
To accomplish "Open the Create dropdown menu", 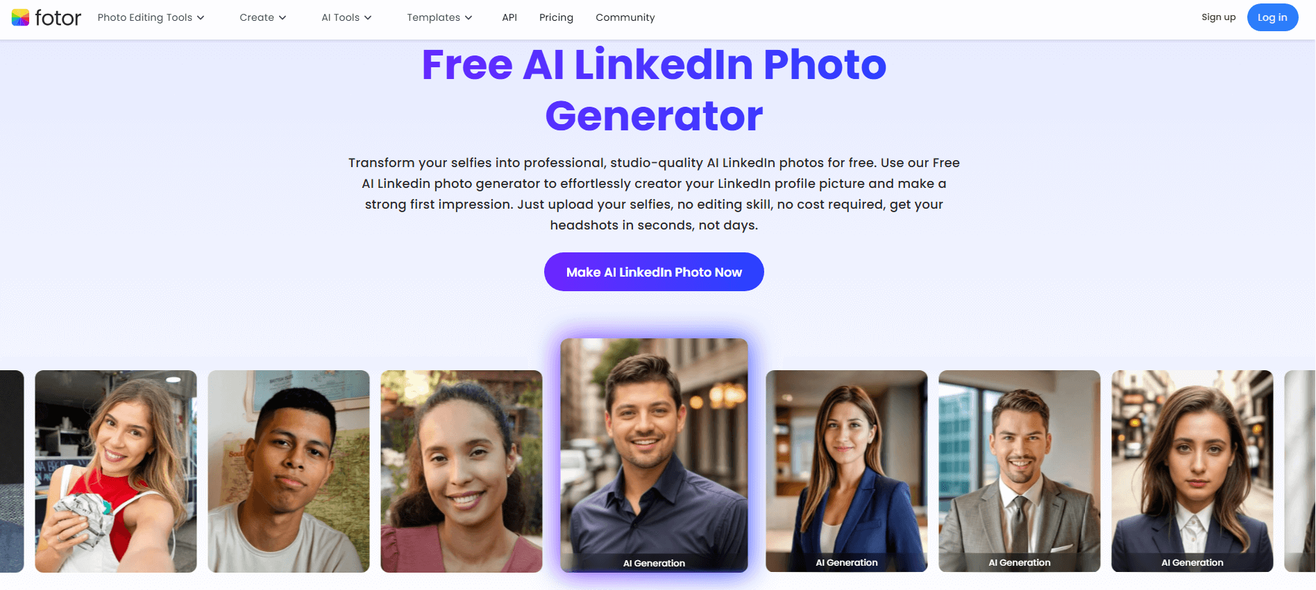I will click(262, 17).
